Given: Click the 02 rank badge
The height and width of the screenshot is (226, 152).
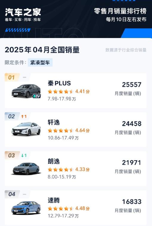Looking at the screenshot, I should 11,116.
